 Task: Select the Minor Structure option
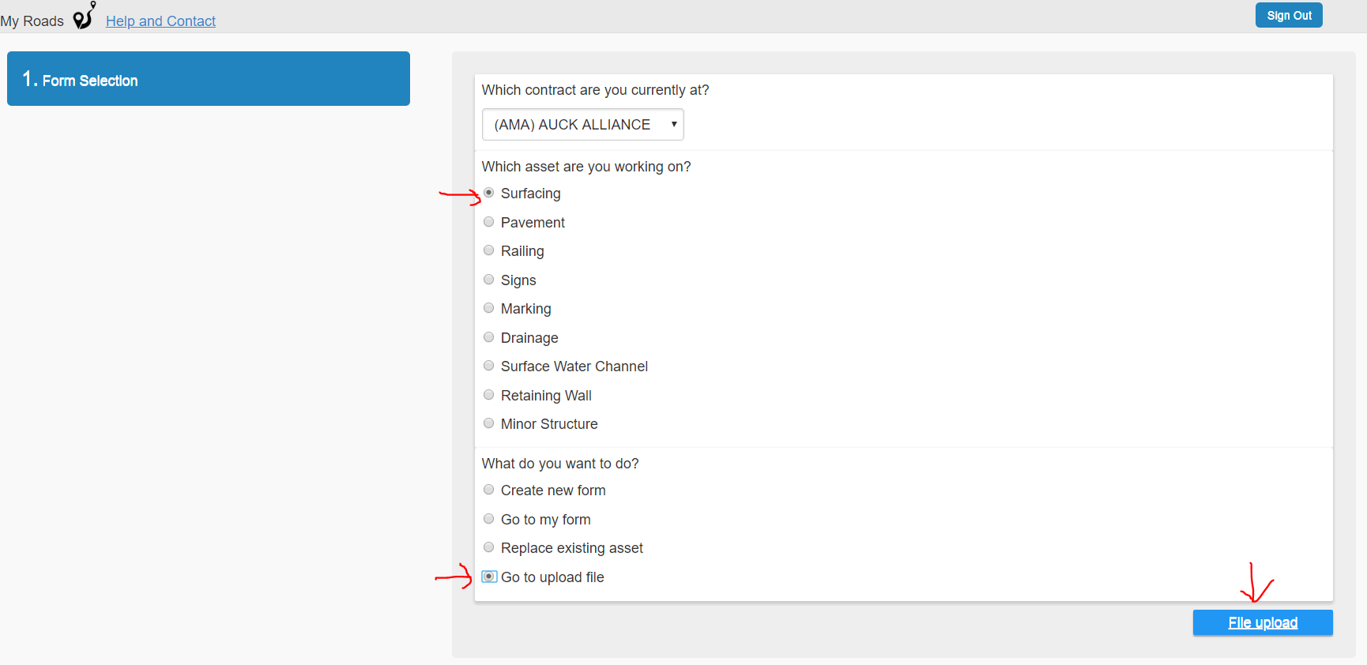coord(489,423)
